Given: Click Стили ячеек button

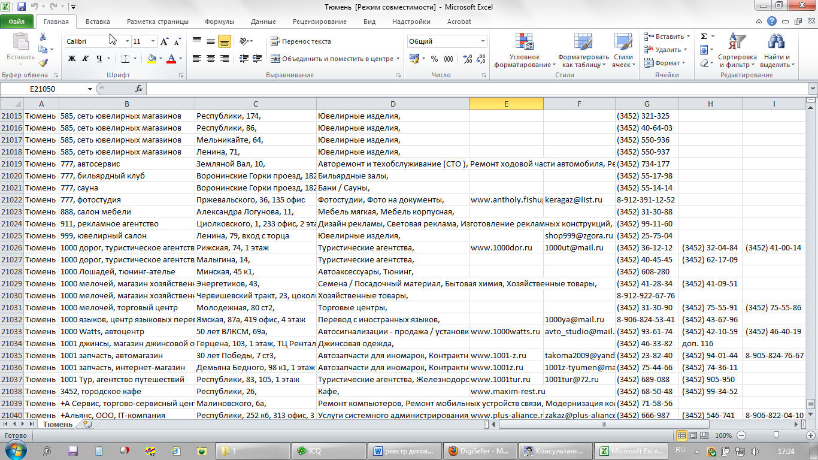Looking at the screenshot, I should coord(623,50).
